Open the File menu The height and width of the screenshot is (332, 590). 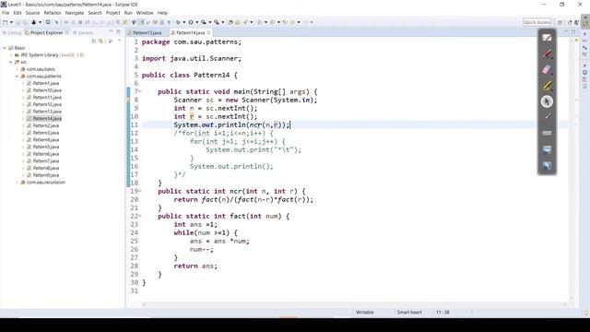point(6,13)
